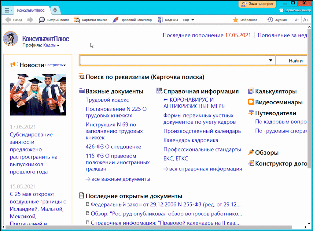Click the КонсультантПлюс professor avatar logo
313x231 pixels.
coord(11,39)
